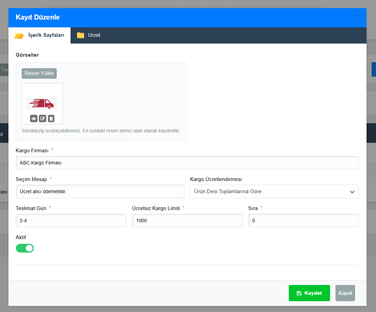Select the İçerik Sayfaları tab
Viewport: 376px width, 312px height.
point(40,35)
